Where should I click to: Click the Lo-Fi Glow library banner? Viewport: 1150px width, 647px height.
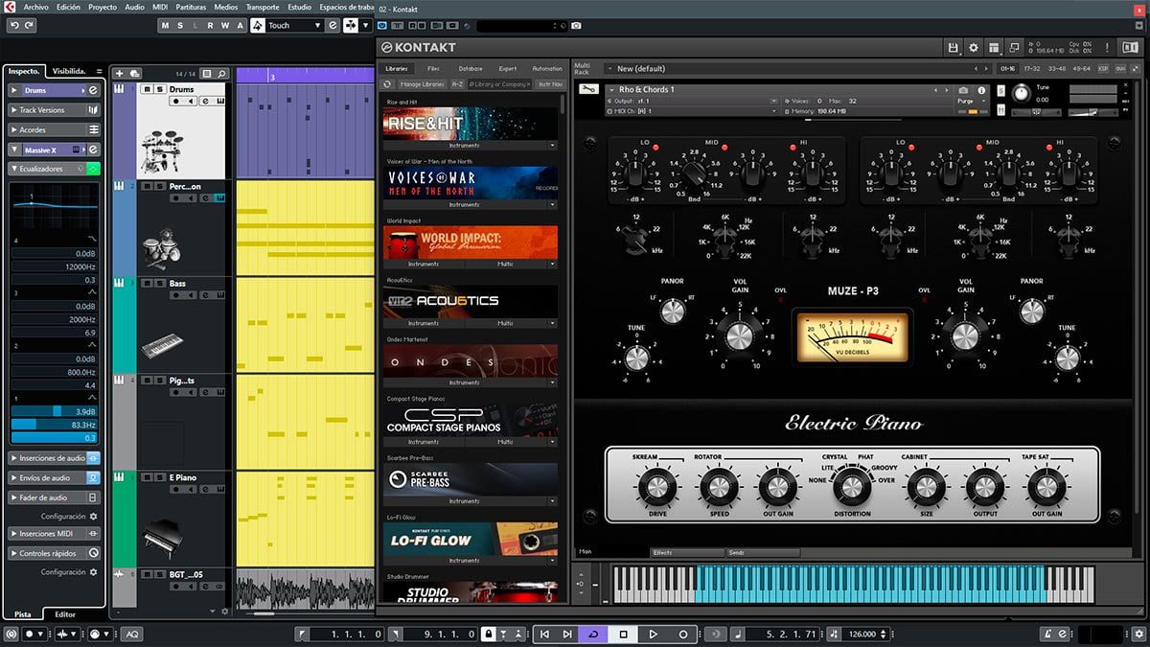tap(471, 539)
